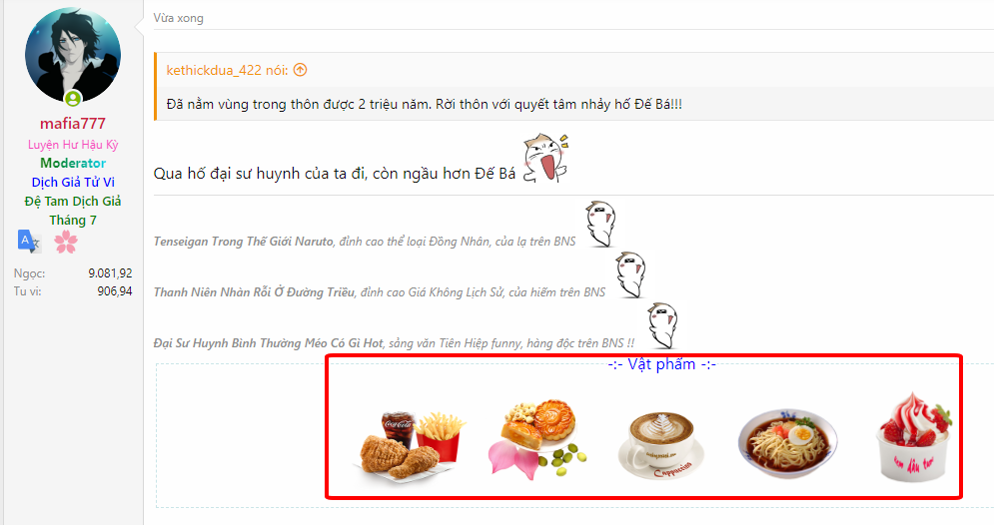The image size is (994, 525).
Task: Click the Moderator user title
Action: [73, 163]
